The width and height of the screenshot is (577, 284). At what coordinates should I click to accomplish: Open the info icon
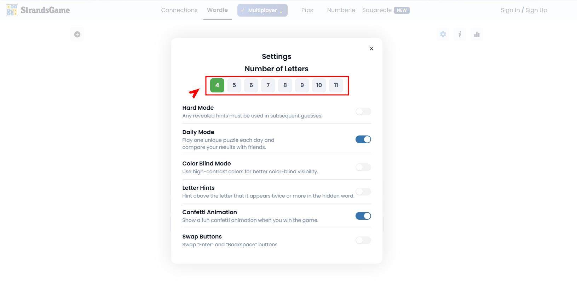coord(460,34)
